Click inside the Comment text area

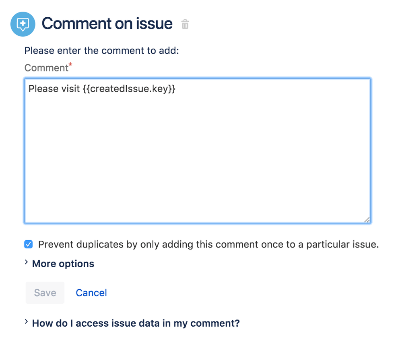[x=197, y=153]
